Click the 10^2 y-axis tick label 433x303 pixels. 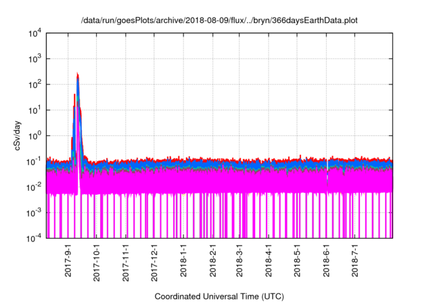[35, 85]
